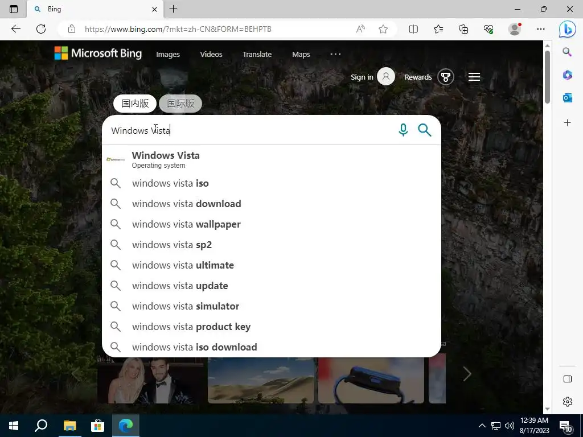This screenshot has width=583, height=437.
Task: Click the hide sidebar panel icon
Action: pyautogui.click(x=568, y=378)
